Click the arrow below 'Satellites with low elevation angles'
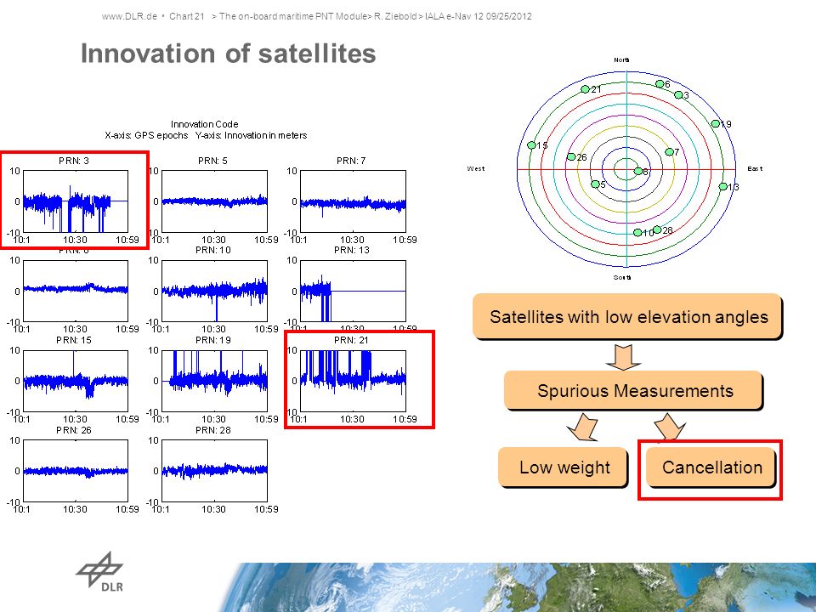 coord(623,356)
